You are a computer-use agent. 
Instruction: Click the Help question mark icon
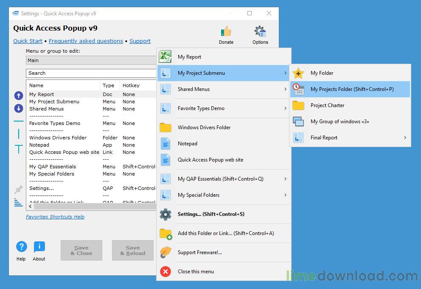(21, 247)
